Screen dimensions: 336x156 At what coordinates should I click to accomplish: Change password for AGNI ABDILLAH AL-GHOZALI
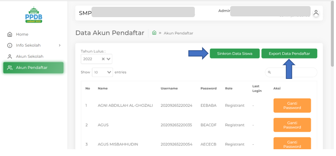click(x=292, y=105)
